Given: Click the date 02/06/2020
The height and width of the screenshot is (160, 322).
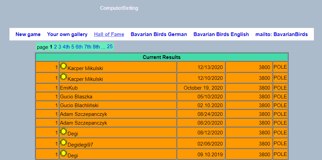Looking at the screenshot, I should pos(210,143).
